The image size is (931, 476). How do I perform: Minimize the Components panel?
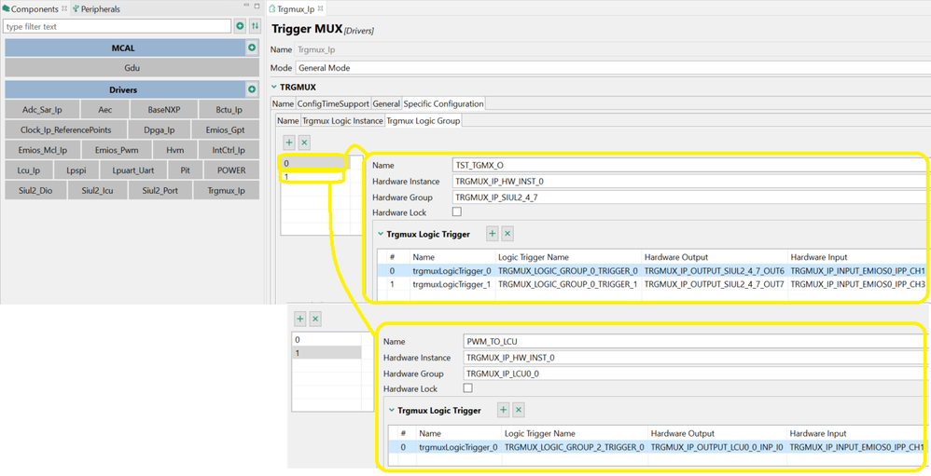pyautogui.click(x=246, y=6)
